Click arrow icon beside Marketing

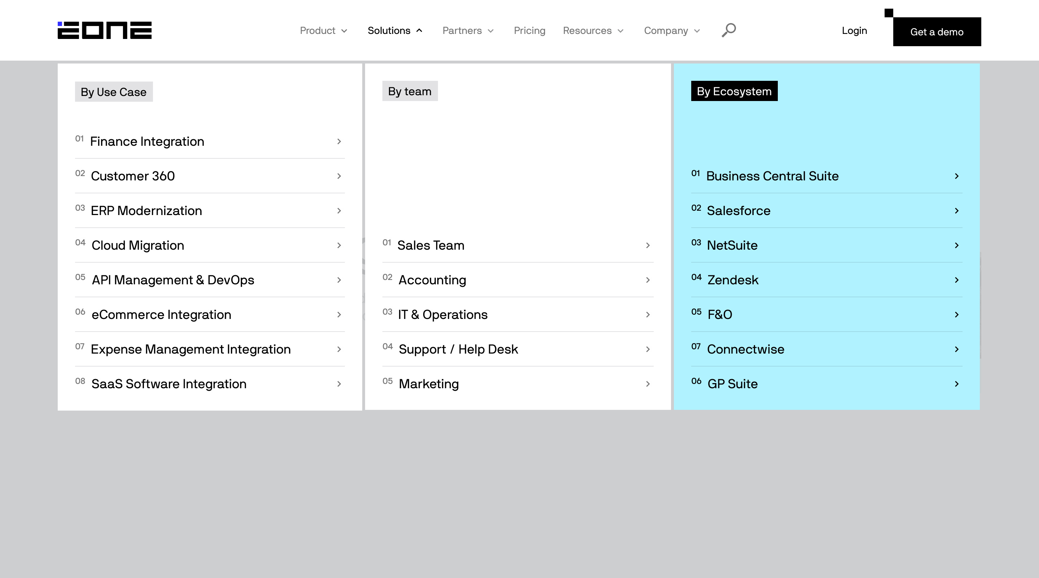[648, 384]
